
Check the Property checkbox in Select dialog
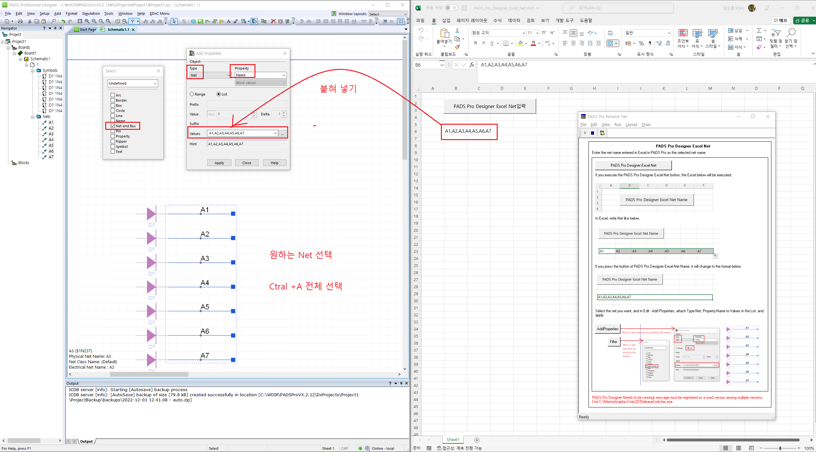113,136
